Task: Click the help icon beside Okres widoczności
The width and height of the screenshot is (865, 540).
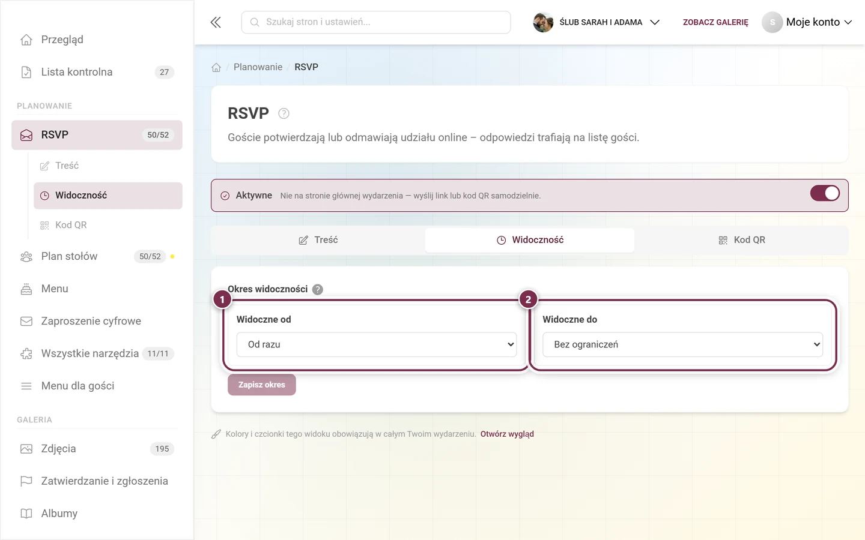Action: tap(318, 289)
